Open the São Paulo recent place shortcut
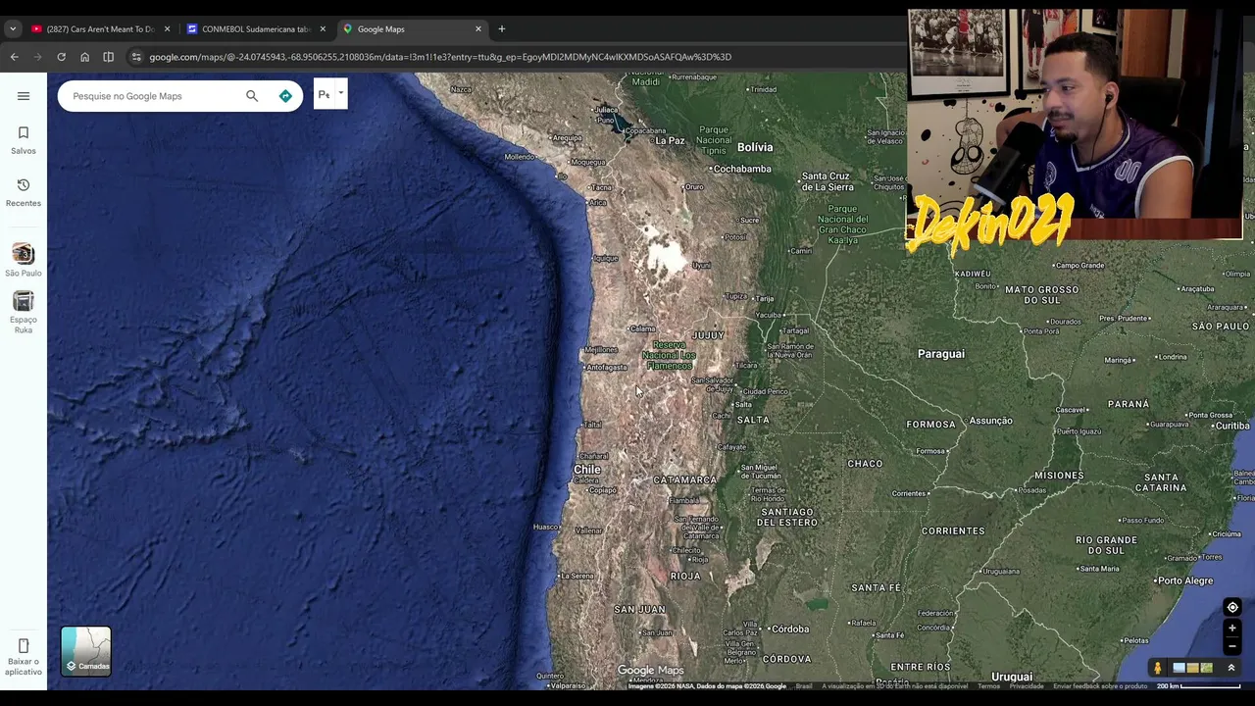The width and height of the screenshot is (1255, 706). coord(24,261)
